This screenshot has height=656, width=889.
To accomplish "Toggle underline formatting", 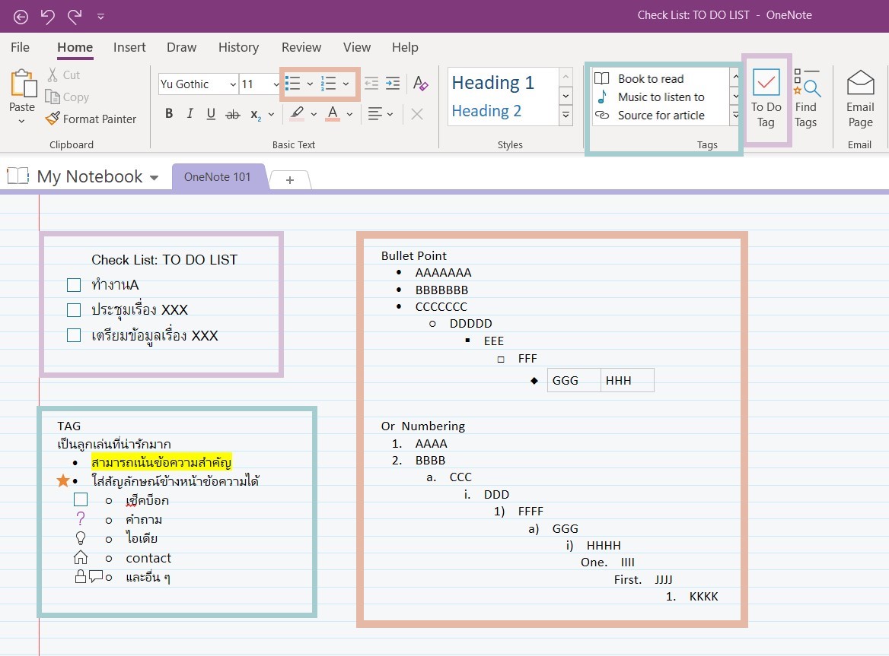I will point(211,114).
